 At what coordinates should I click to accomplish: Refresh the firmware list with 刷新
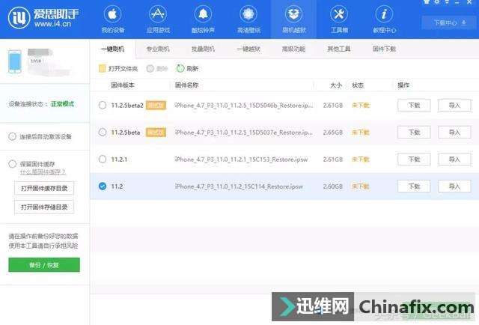[181, 68]
